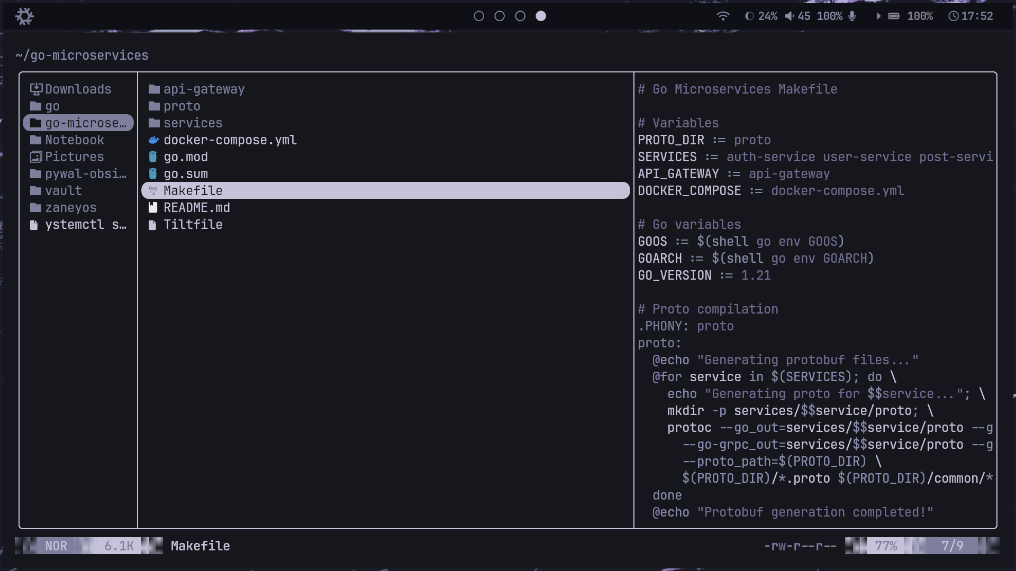Select the docker-compose.yml file
Viewport: 1016px width, 571px height.
tap(230, 140)
